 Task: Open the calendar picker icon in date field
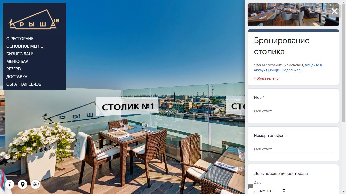click(x=284, y=190)
